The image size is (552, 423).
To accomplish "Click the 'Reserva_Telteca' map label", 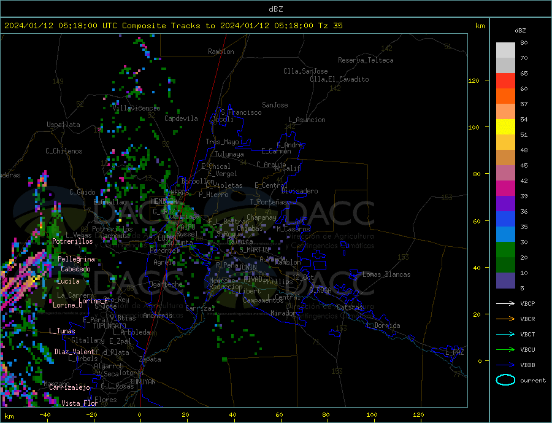I will [x=366, y=60].
